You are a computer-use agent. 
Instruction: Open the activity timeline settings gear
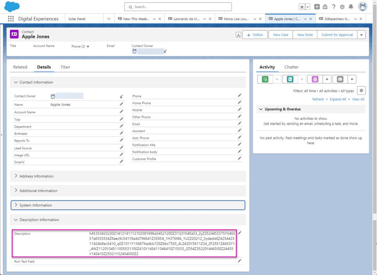point(361,90)
